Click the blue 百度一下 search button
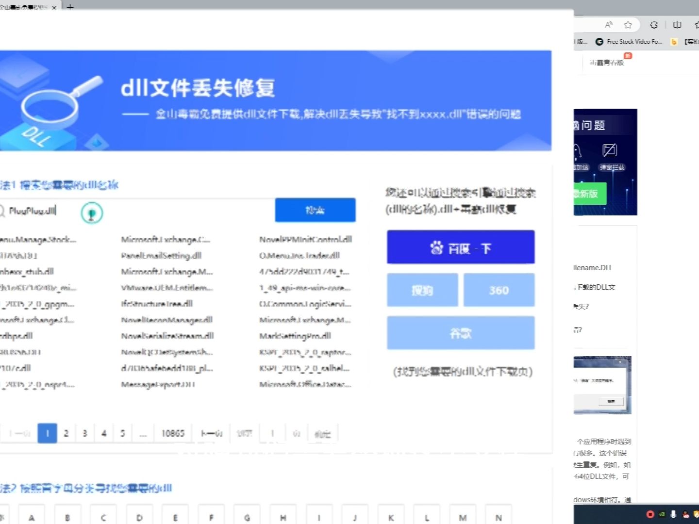The image size is (699, 524). tap(460, 247)
